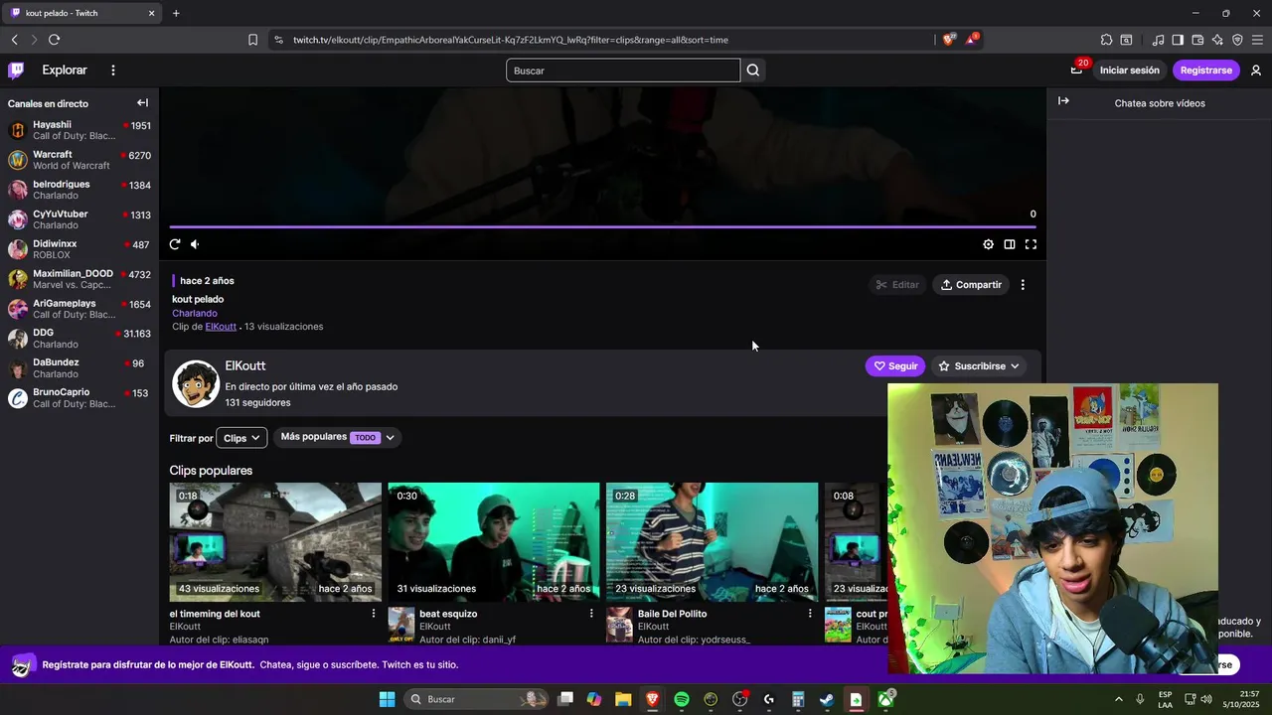Open the Hayashii live channel
1272x715 pixels.
click(79, 130)
